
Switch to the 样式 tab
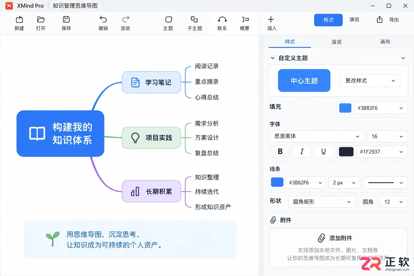point(290,42)
